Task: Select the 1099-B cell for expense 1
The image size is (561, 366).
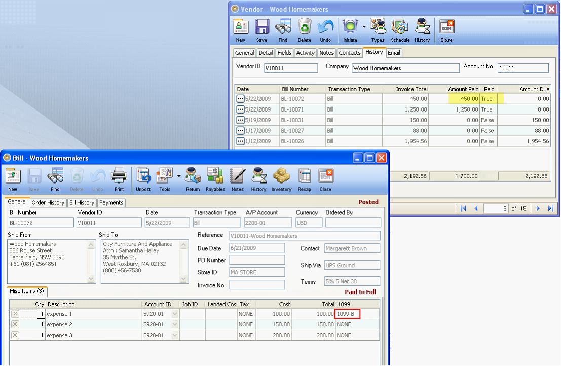Action: click(x=347, y=314)
